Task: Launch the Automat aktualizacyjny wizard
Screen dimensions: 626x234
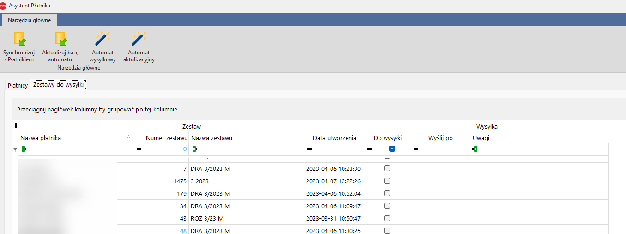Action: (x=138, y=39)
